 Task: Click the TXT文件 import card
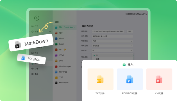click(101, 79)
